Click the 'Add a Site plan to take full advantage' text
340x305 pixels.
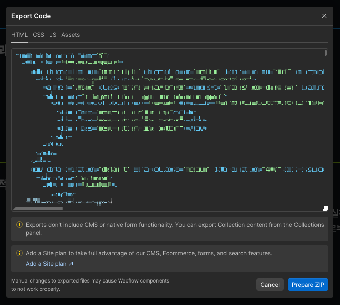149,253
